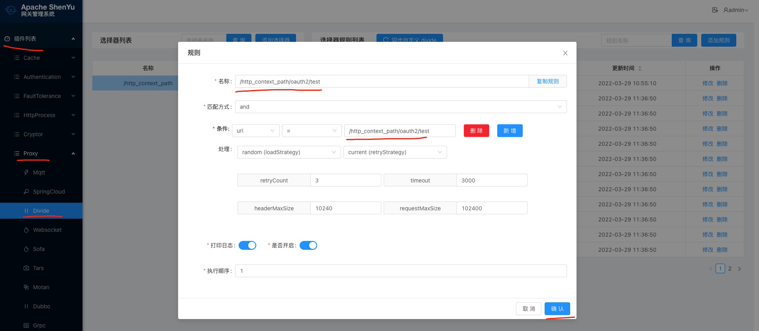Viewport: 759px width, 331px height.
Task: Click the Motan icon in sidebar
Action: (x=26, y=287)
